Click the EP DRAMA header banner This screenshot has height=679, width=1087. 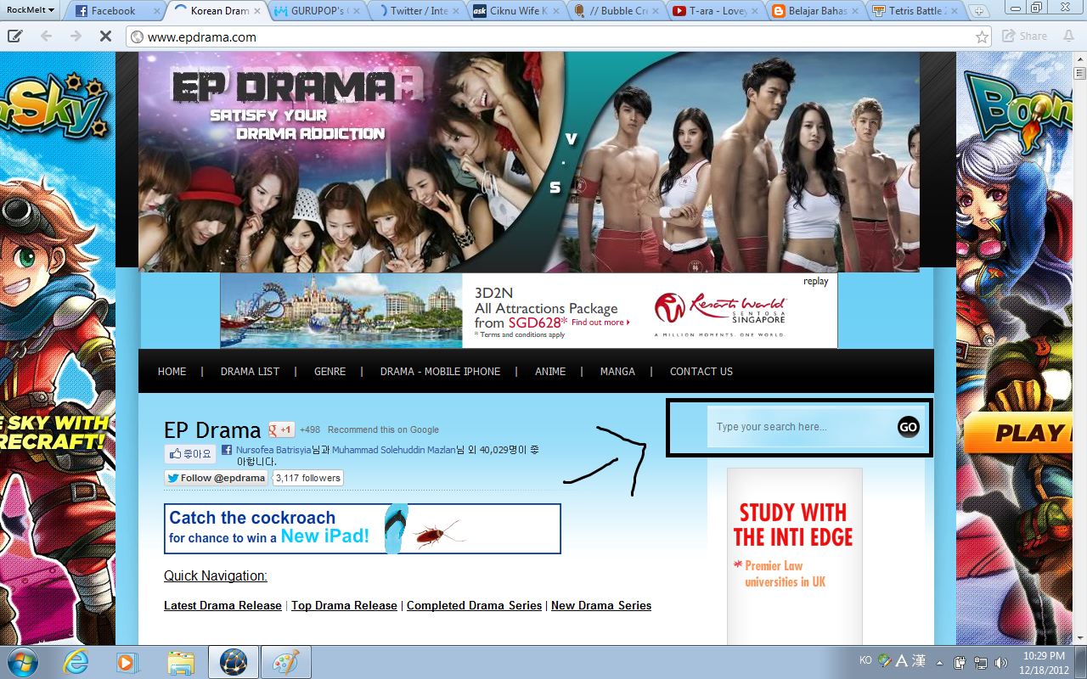click(529, 162)
